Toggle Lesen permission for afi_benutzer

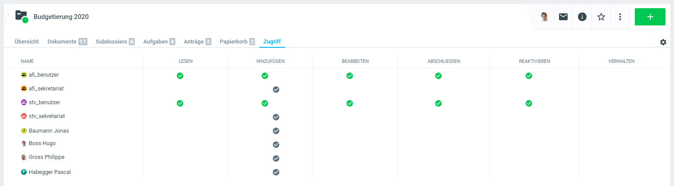pyautogui.click(x=180, y=76)
